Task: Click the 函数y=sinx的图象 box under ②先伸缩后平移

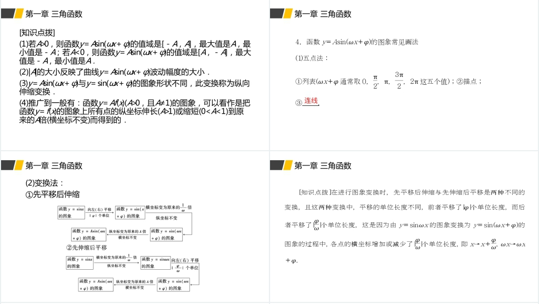Action: pos(80,263)
